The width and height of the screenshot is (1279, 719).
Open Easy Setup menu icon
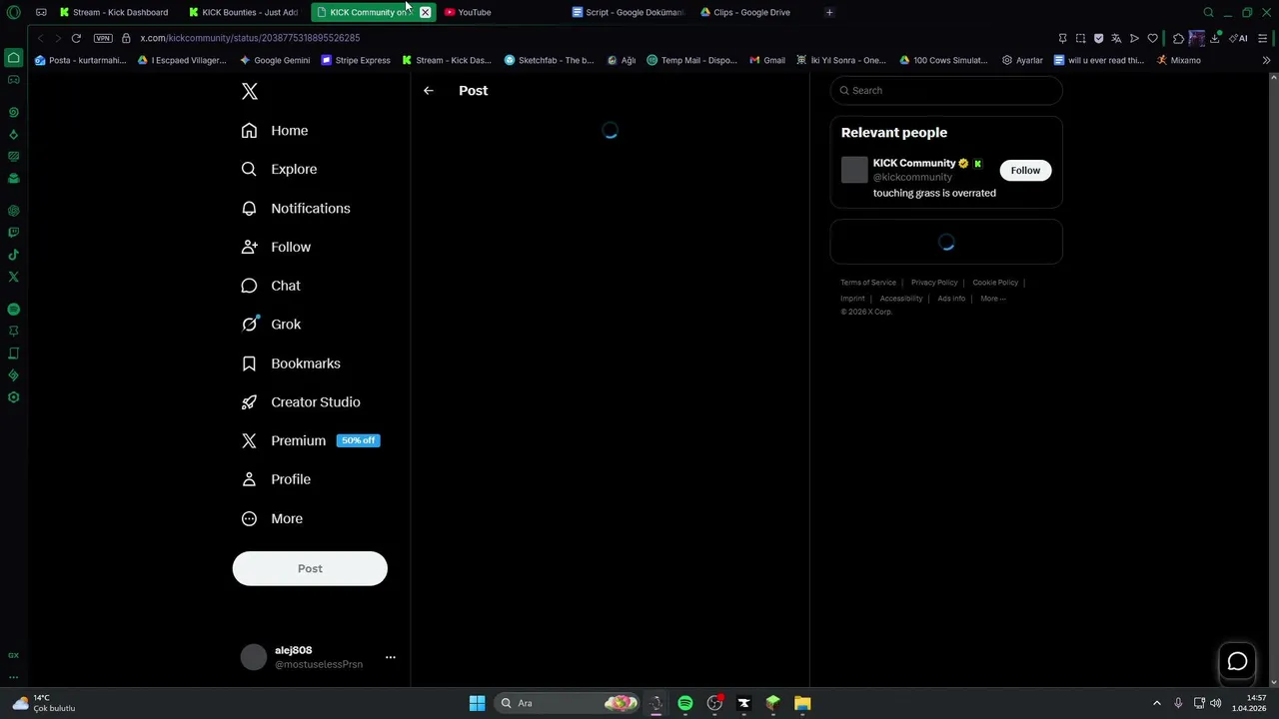(x=1263, y=38)
